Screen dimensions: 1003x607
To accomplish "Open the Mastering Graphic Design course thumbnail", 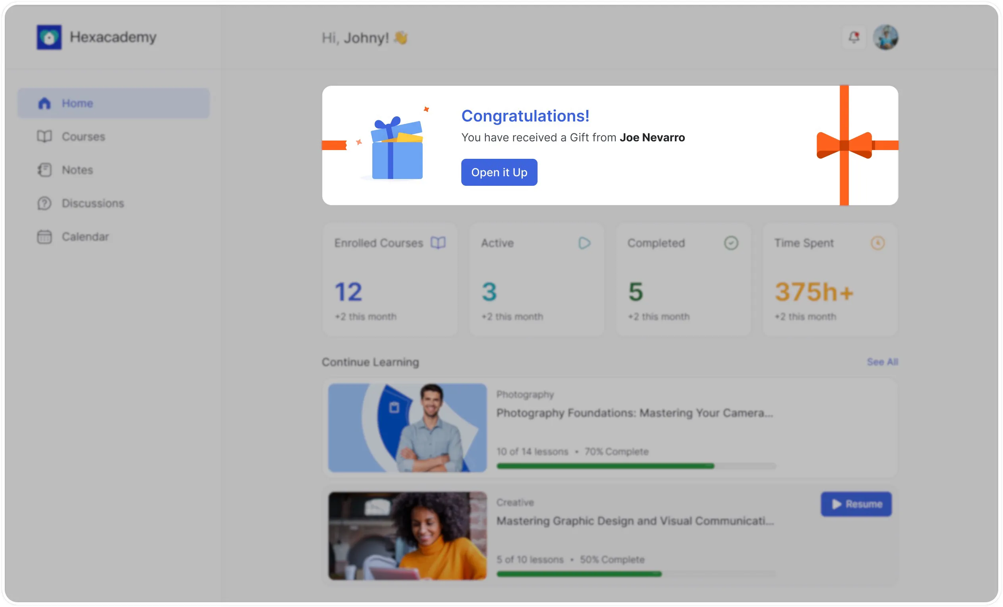I will (408, 536).
